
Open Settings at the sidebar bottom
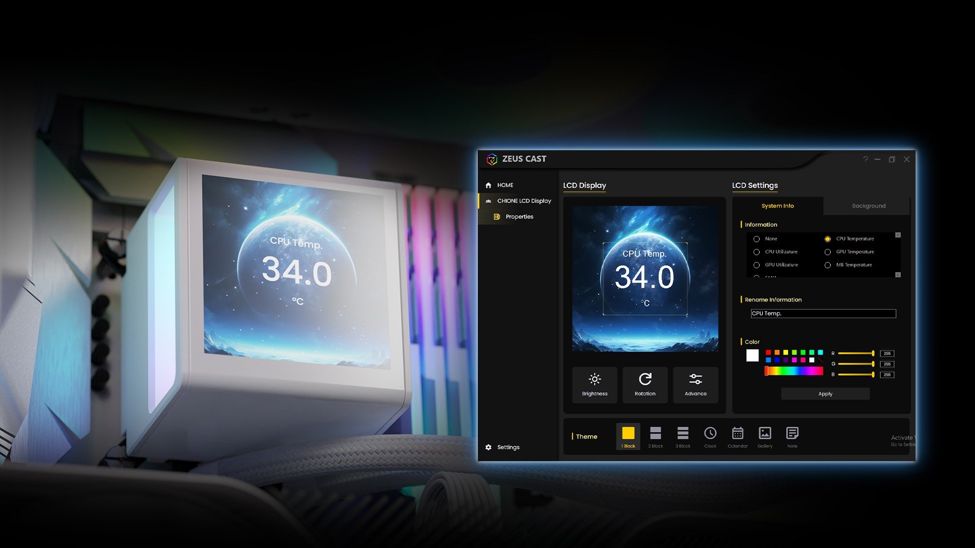point(508,447)
